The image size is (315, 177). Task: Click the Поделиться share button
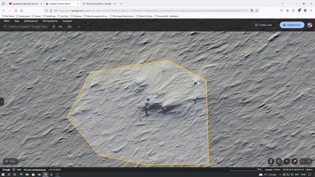(x=292, y=25)
